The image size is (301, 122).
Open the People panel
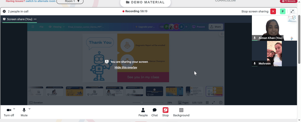[x=143, y=112]
